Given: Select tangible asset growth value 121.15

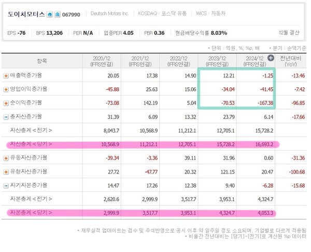Looking at the screenshot, I should point(228,172).
